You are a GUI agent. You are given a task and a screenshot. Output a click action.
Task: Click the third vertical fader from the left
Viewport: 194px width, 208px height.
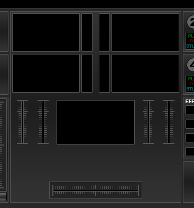(x=148, y=122)
